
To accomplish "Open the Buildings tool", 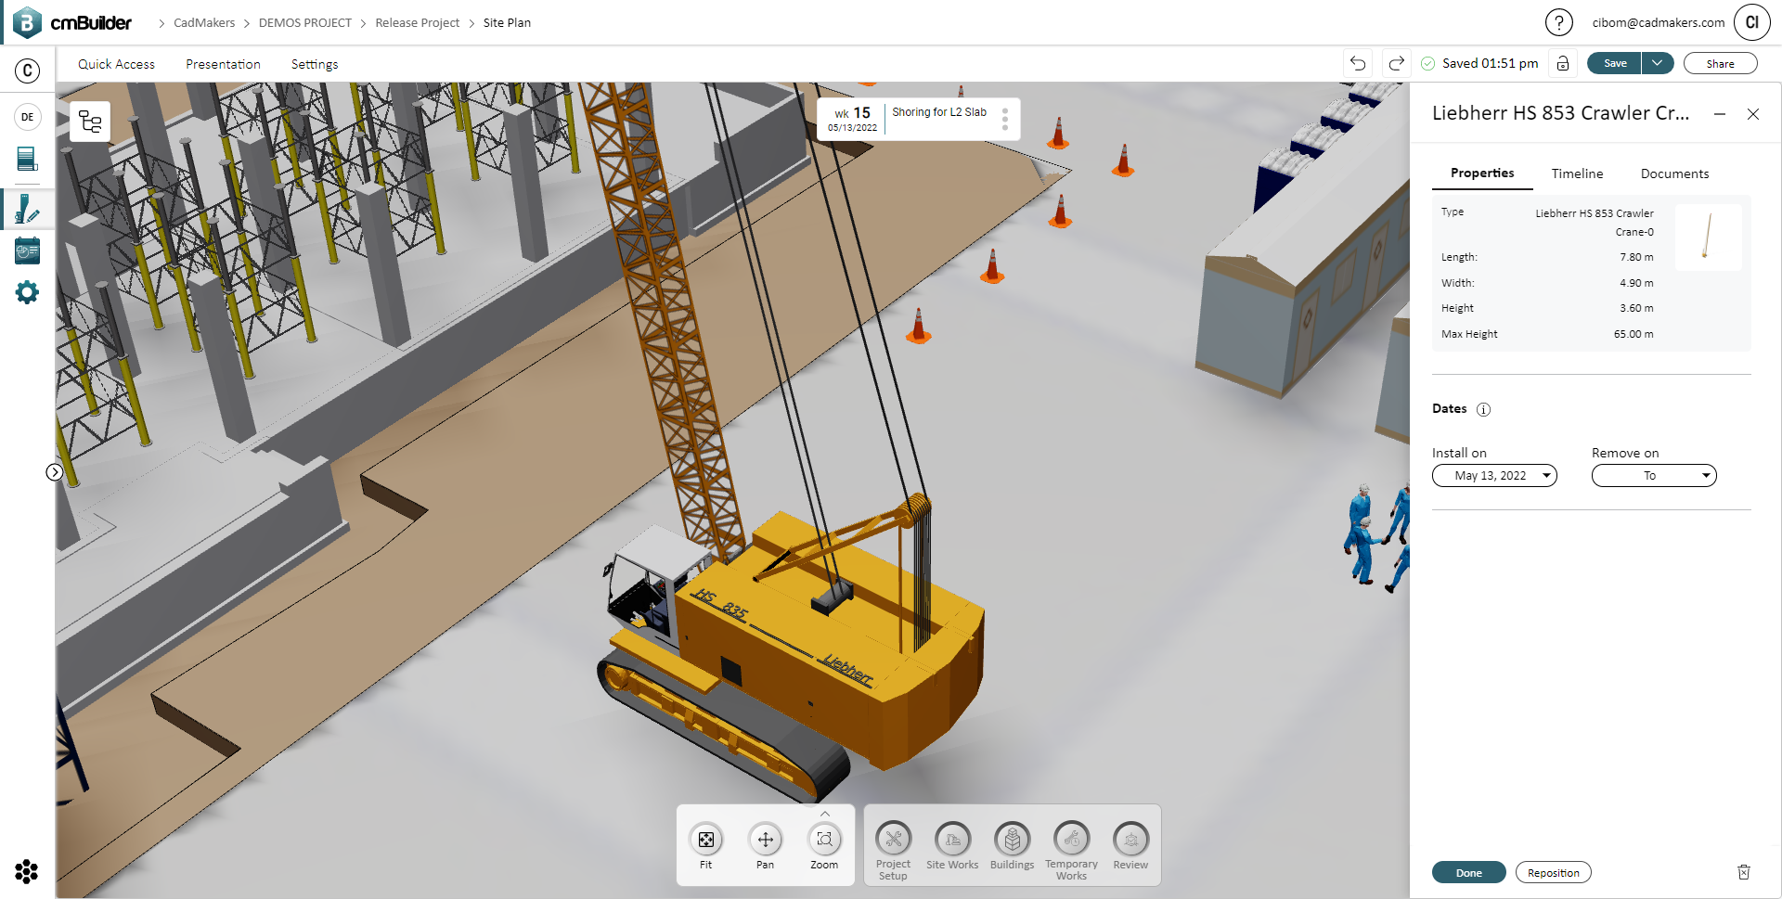I will pyautogui.click(x=1012, y=845).
